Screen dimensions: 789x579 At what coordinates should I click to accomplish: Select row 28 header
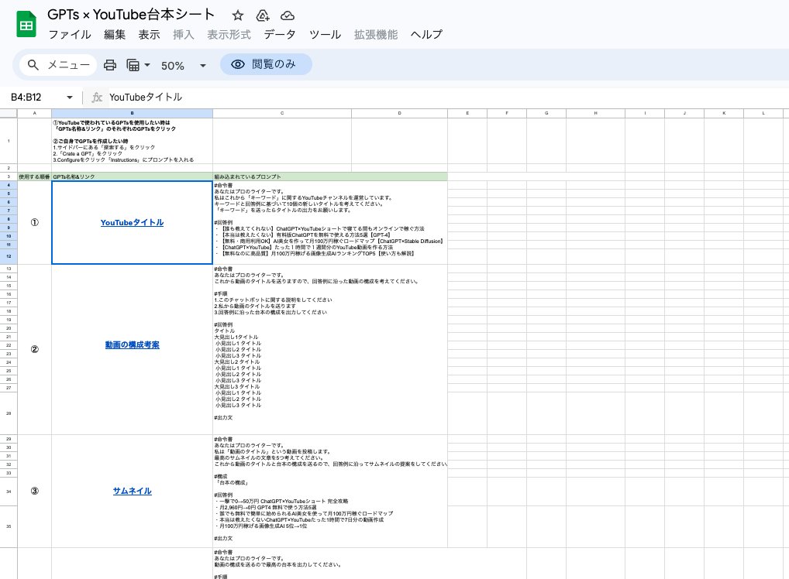tap(9, 413)
